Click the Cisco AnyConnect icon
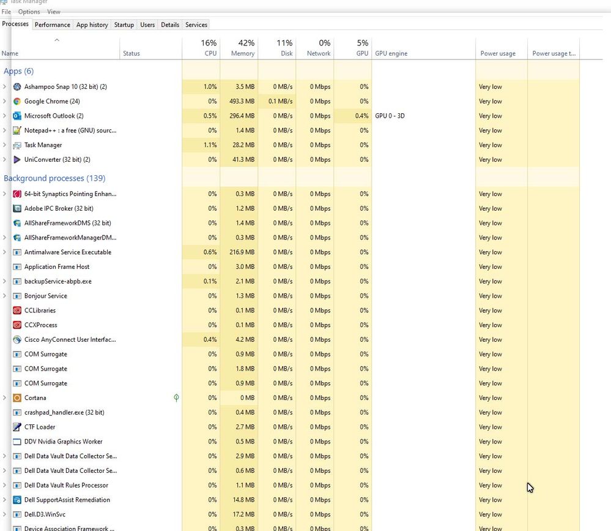This screenshot has width=611, height=531. point(17,340)
